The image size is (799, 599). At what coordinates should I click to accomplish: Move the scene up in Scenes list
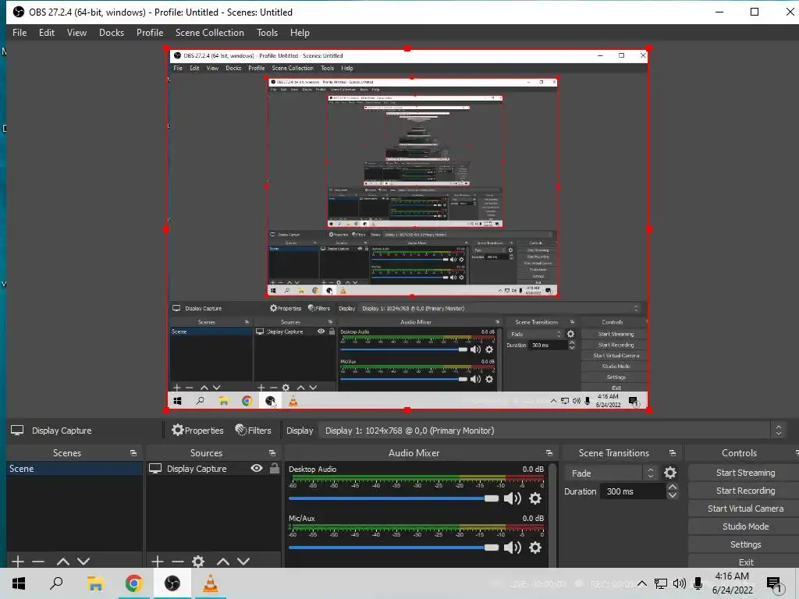tap(63, 562)
